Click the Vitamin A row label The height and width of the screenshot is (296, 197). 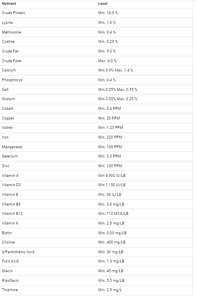tap(10, 176)
